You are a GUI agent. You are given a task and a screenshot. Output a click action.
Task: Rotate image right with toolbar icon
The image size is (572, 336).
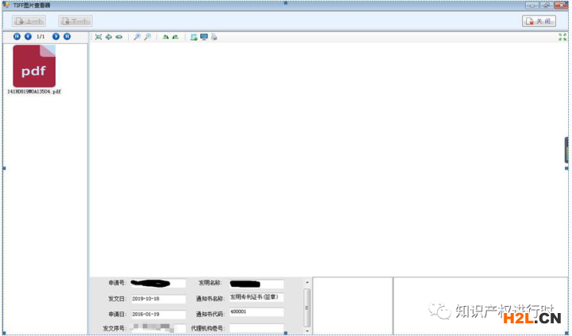176,37
